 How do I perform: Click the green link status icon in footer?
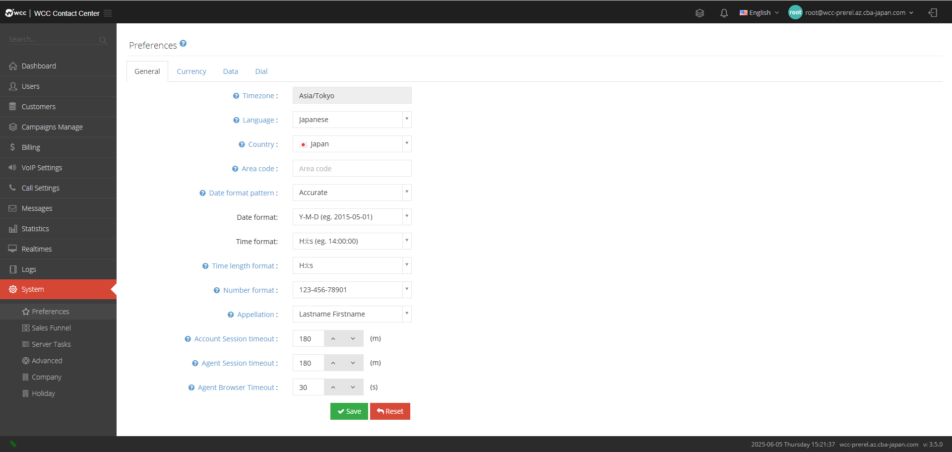click(13, 444)
